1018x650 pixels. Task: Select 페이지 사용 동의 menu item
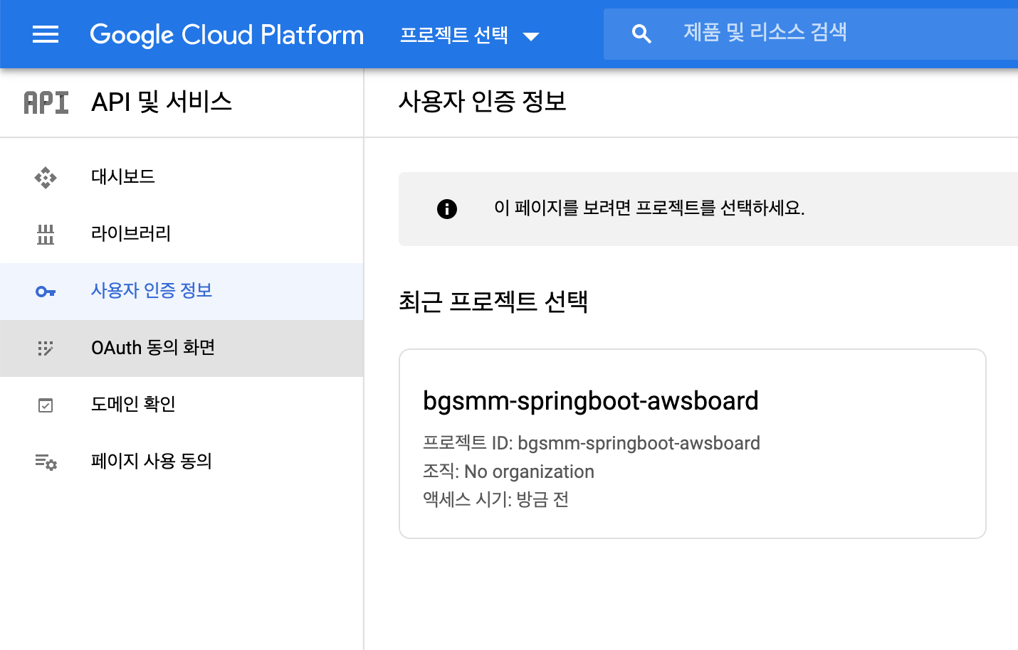click(152, 461)
